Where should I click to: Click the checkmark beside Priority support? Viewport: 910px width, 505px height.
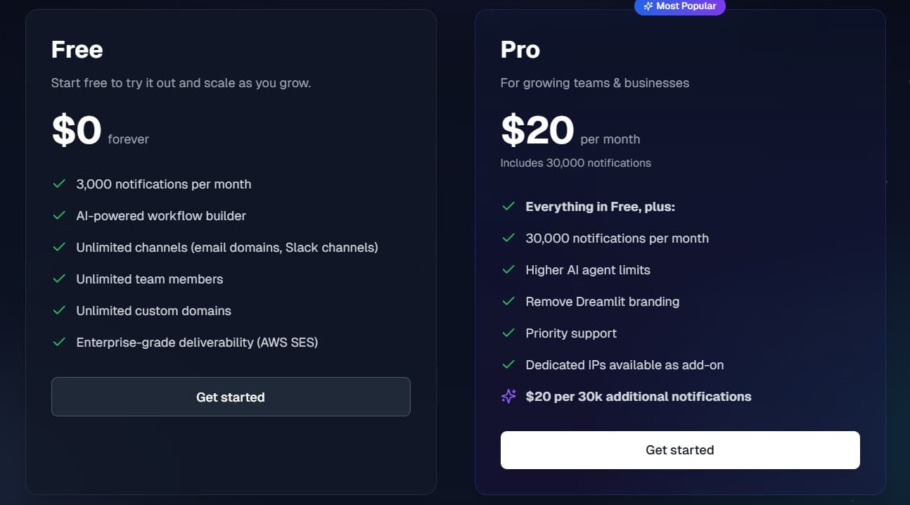pos(509,333)
